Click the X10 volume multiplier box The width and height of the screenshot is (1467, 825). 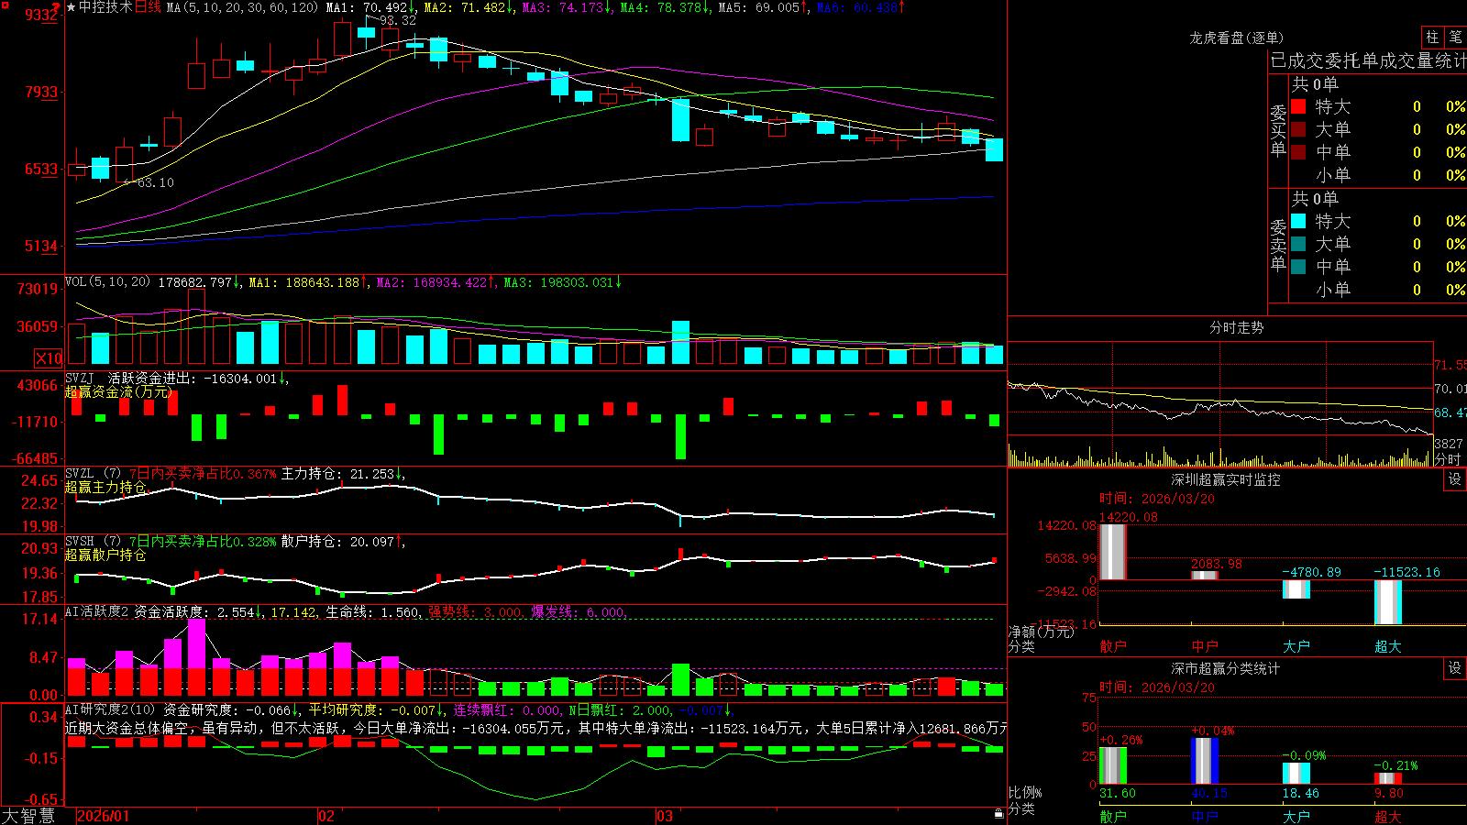49,358
